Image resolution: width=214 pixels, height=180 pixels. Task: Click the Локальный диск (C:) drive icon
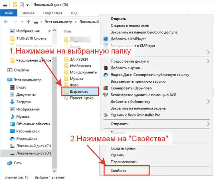click(x=12, y=146)
